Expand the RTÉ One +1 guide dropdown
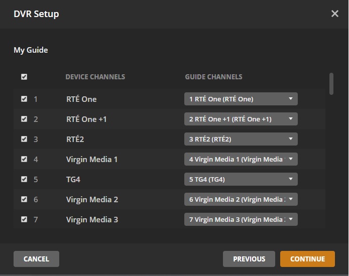The height and width of the screenshot is (276, 349). click(x=241, y=119)
